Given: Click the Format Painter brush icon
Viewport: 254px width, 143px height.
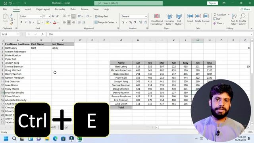Looking at the screenshot, I should [x=12, y=24].
